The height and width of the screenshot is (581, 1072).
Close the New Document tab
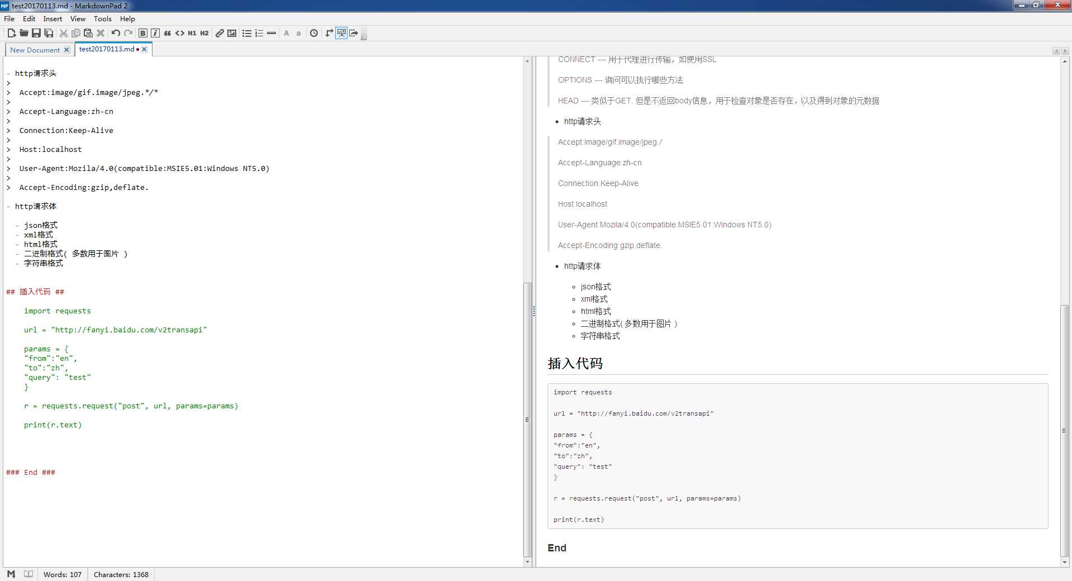(66, 50)
